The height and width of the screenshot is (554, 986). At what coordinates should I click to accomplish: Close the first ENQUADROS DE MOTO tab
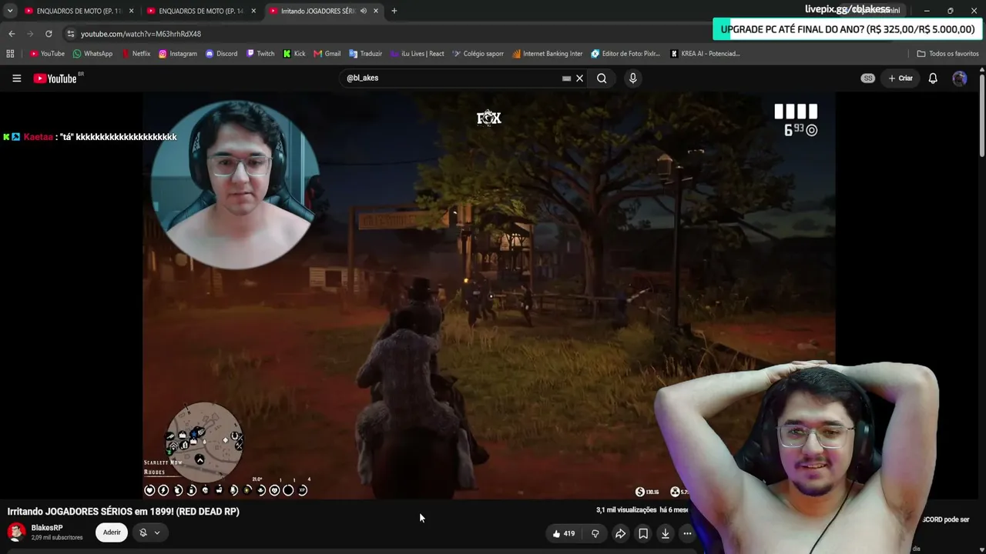[131, 11]
